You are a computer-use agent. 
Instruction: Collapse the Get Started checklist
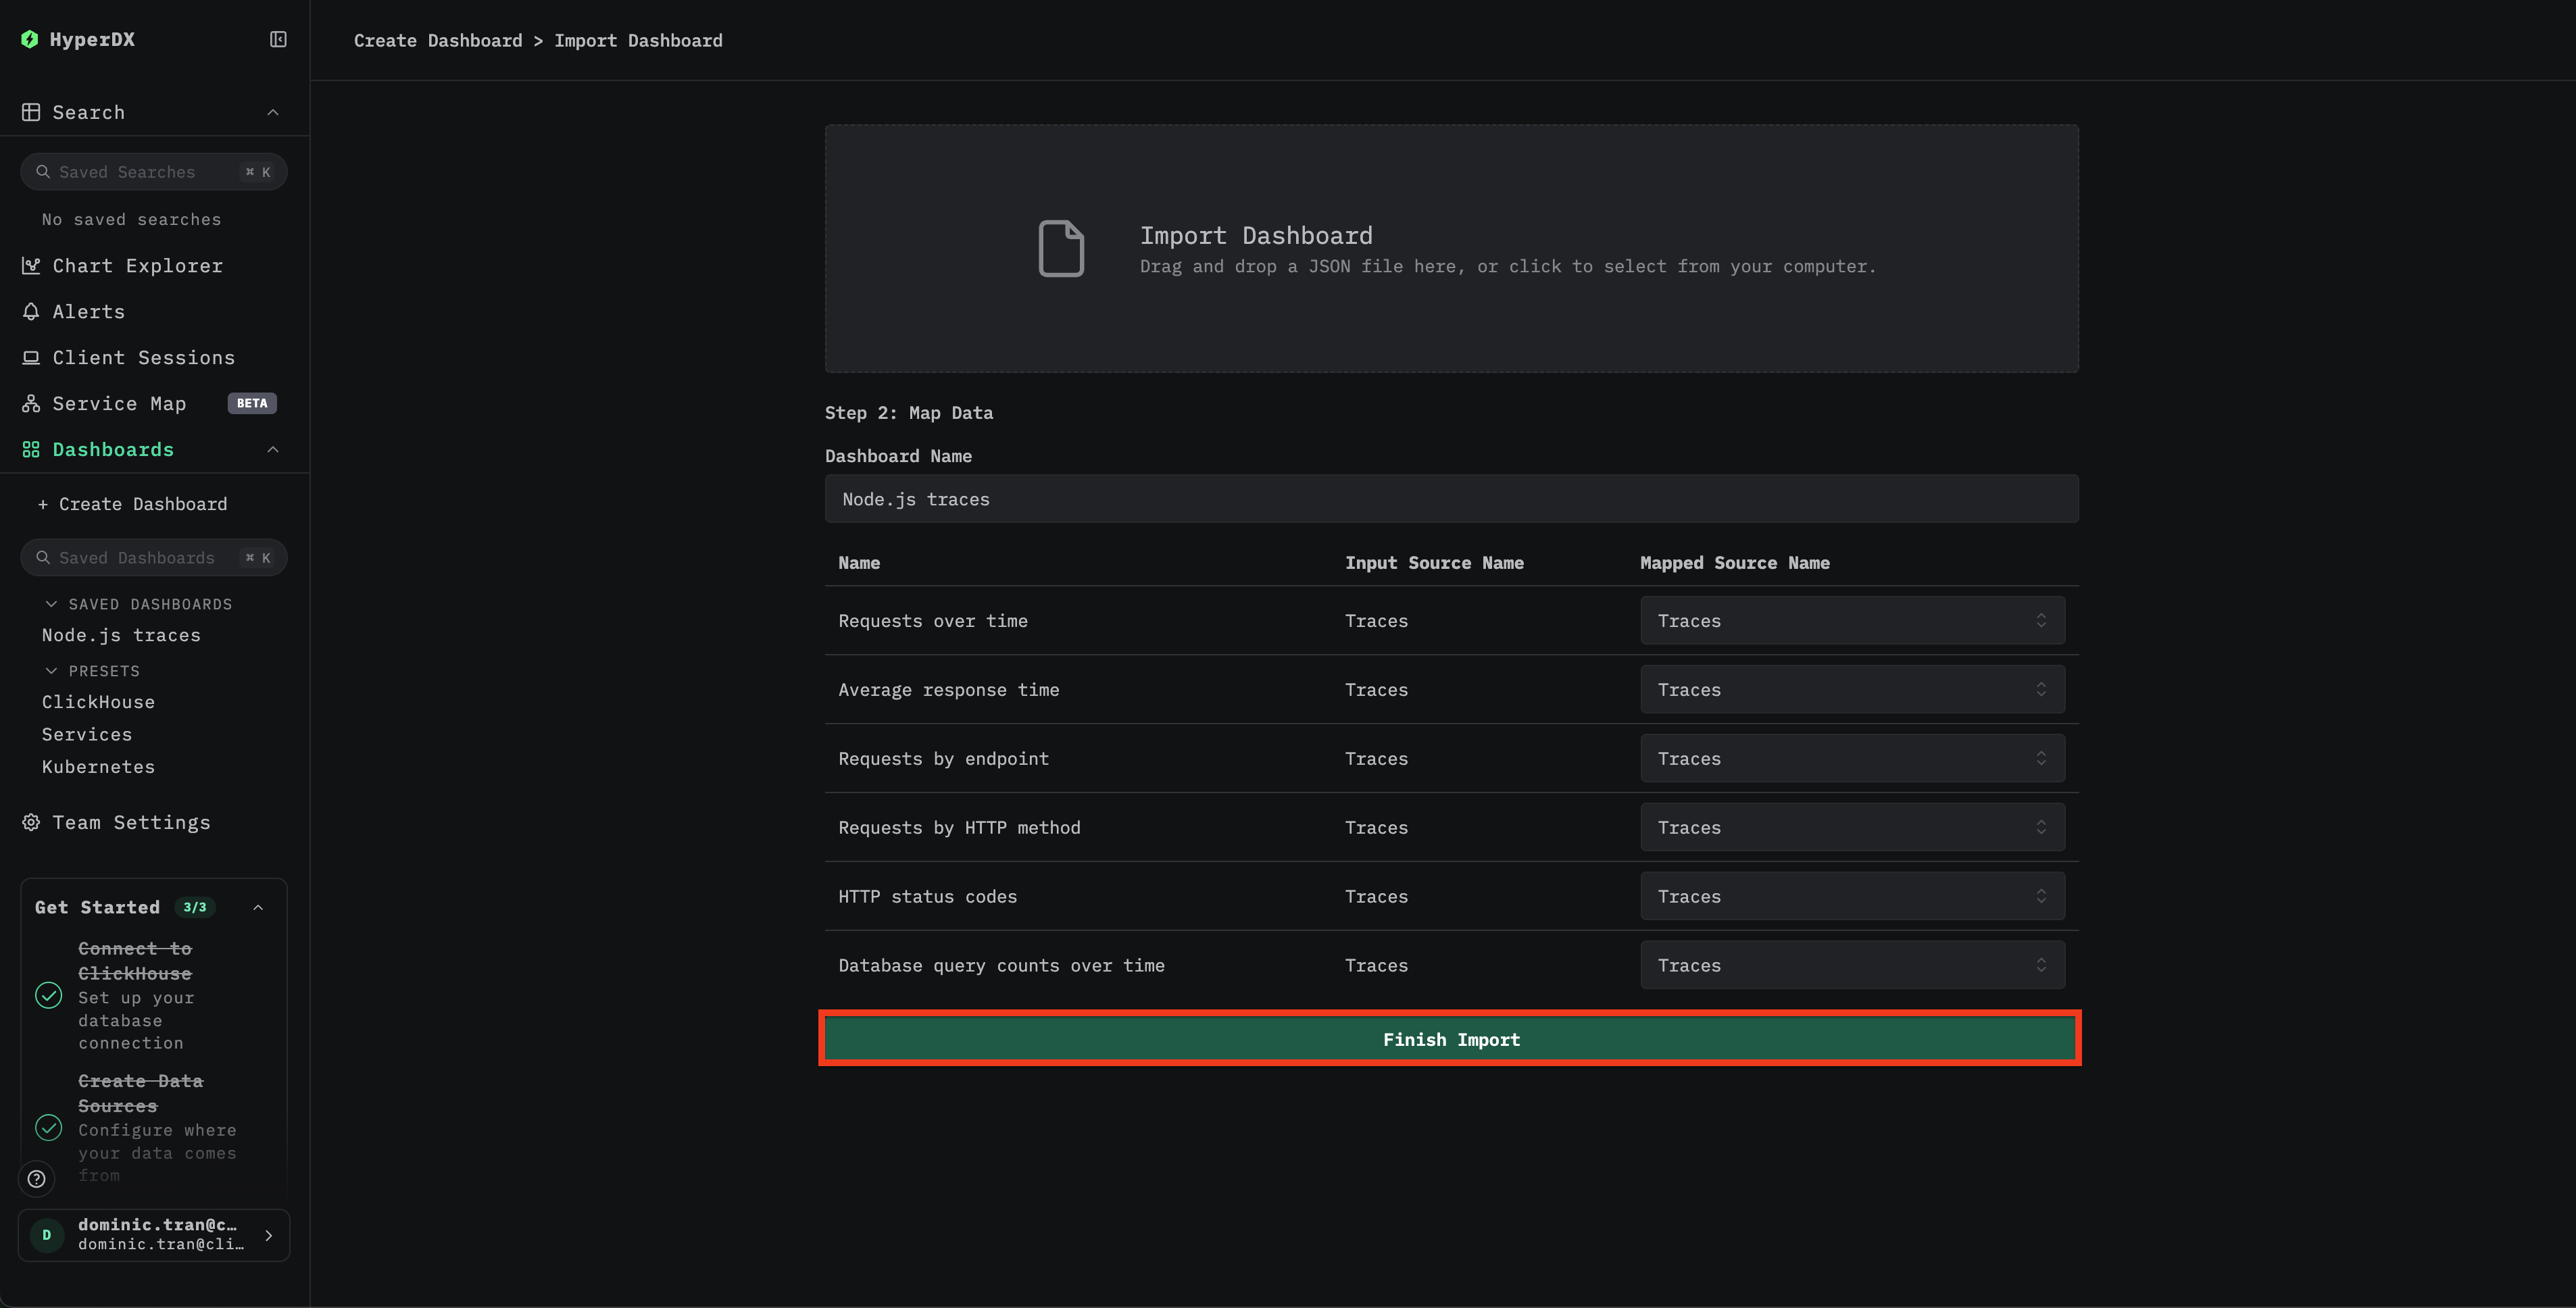point(258,908)
